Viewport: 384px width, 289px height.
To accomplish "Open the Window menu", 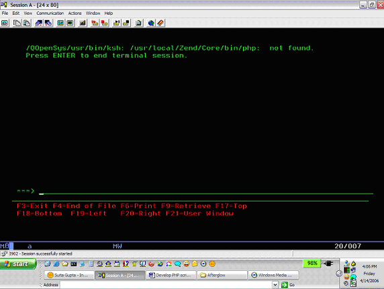I will pos(93,13).
